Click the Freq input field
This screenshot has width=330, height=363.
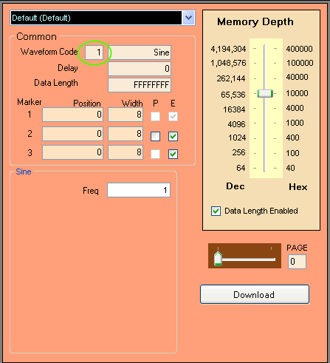pos(139,190)
